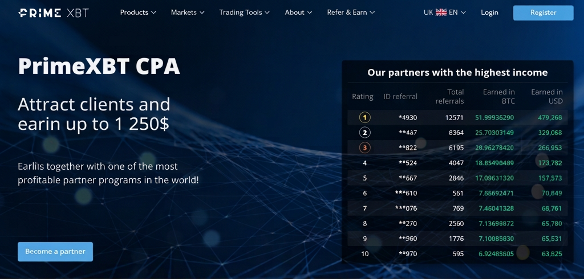Click the Login link
Viewport: 584px width, 279px height.
pos(489,13)
